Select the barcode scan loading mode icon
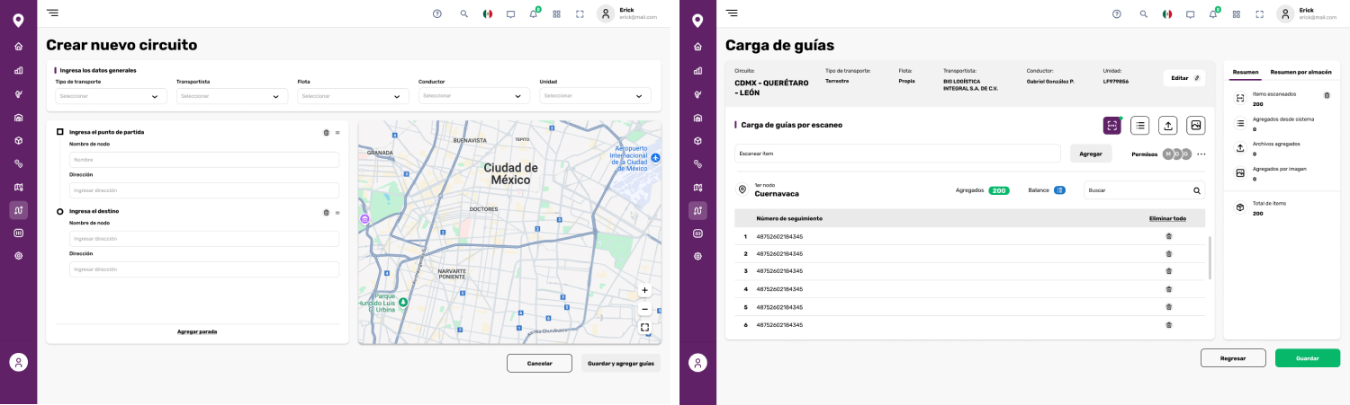Screen dimensions: 1350x405 (x=1112, y=126)
